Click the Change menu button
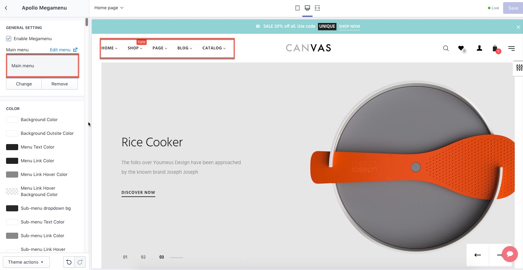 pyautogui.click(x=24, y=84)
